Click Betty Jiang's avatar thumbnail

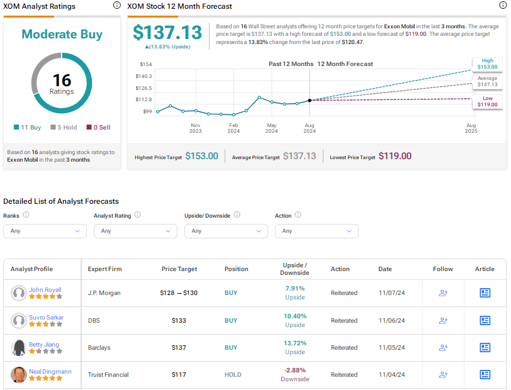[x=19, y=347]
